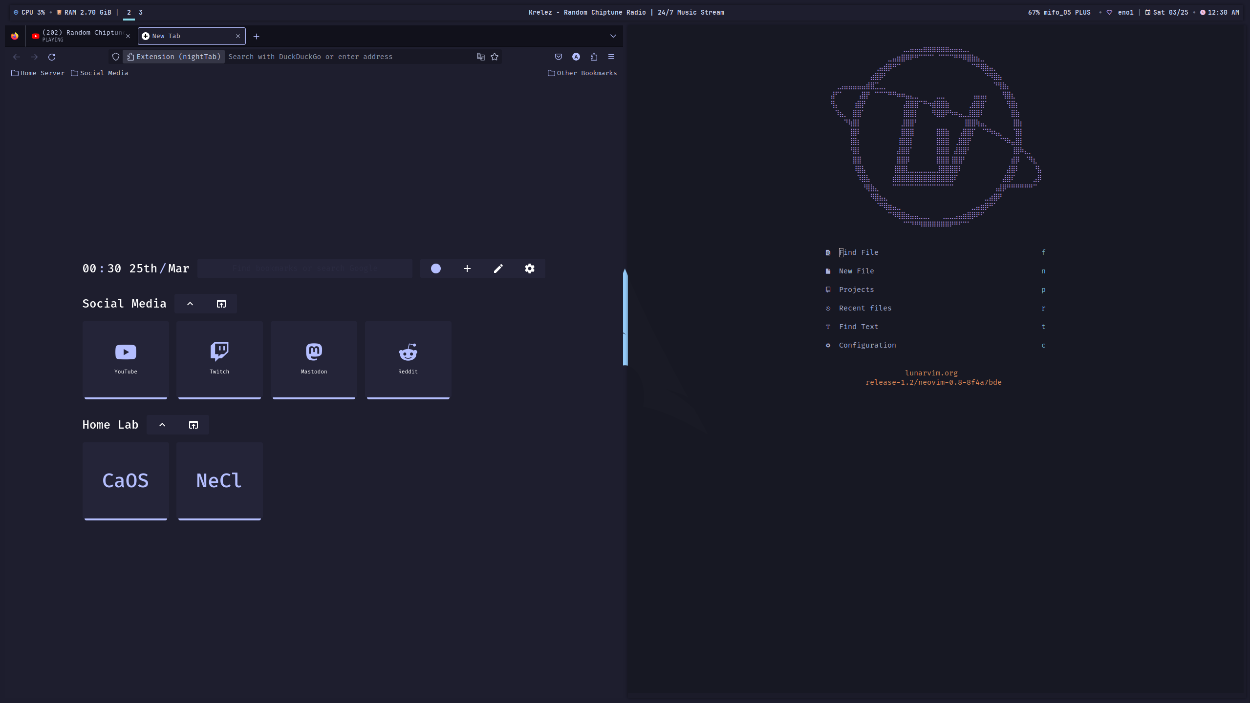Open nightTab settings with the gear icon
1250x703 pixels.
pyautogui.click(x=529, y=268)
